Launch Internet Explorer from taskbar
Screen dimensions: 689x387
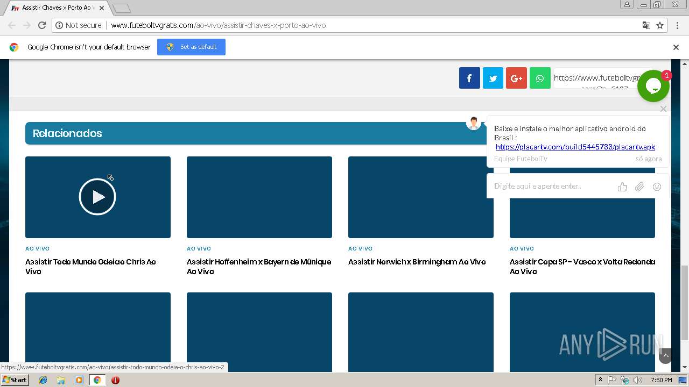click(43, 380)
